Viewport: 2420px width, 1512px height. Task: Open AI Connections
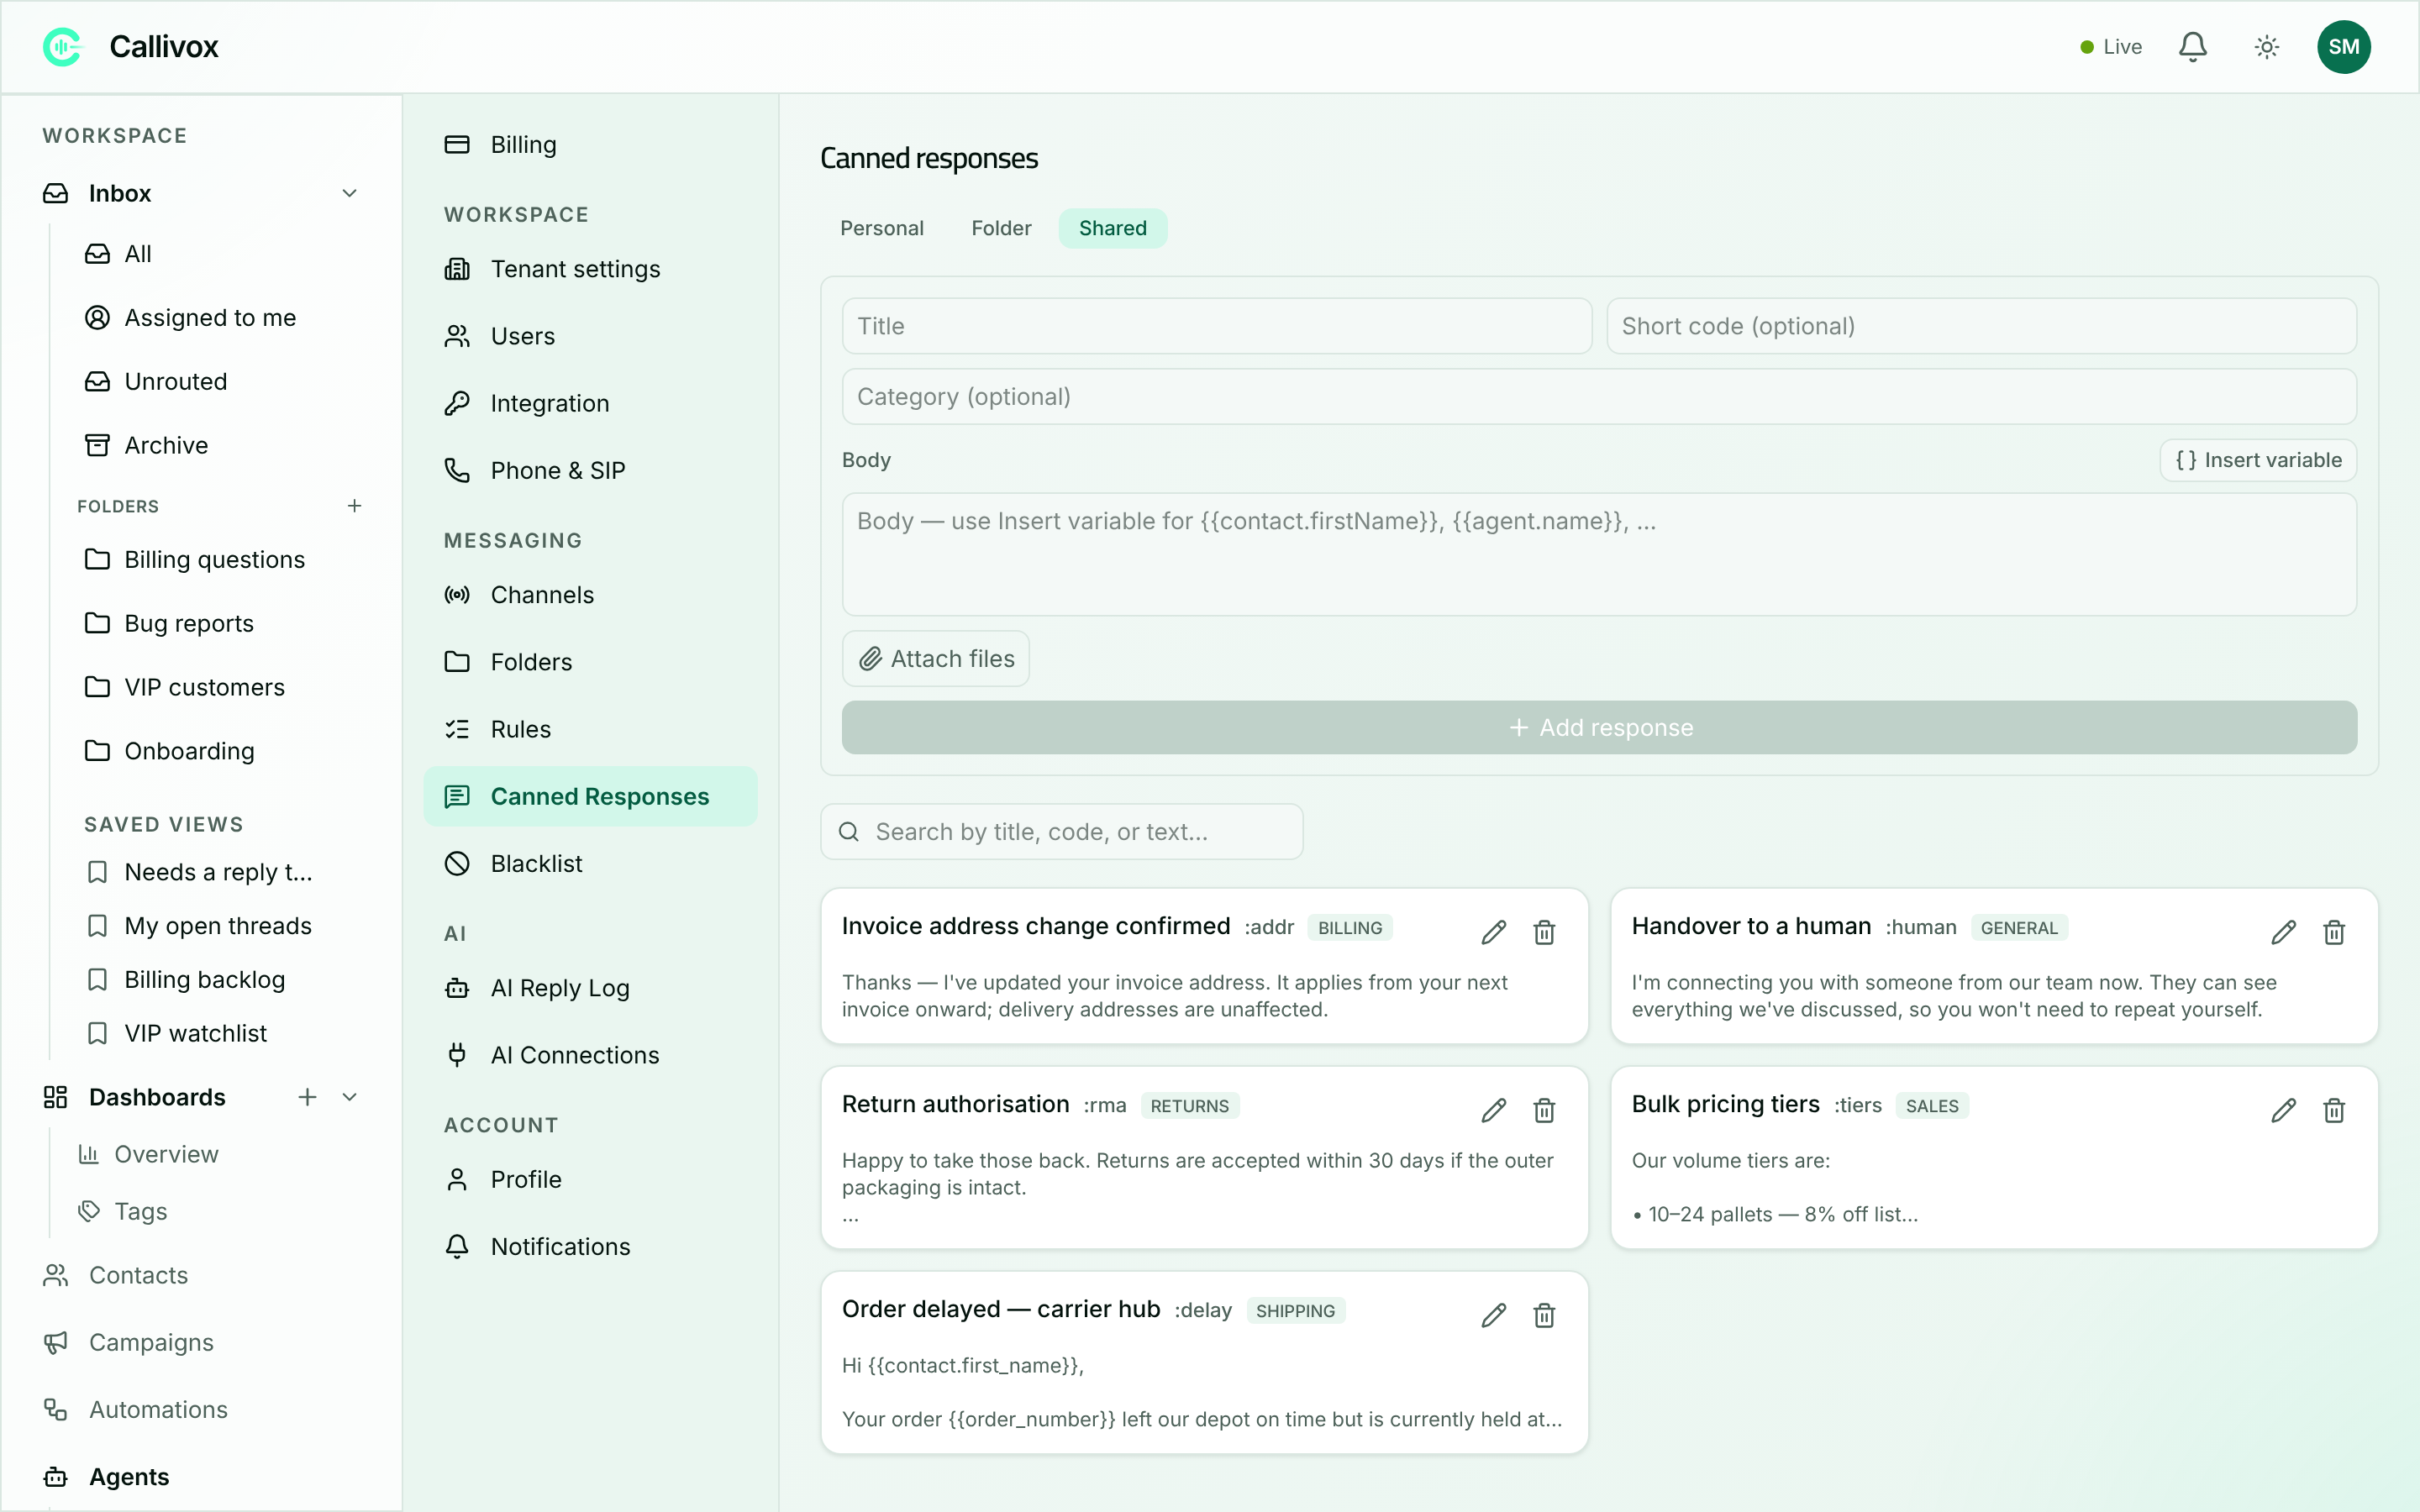(x=590, y=1055)
